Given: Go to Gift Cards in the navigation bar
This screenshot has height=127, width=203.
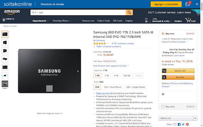Looking at the screenshot, I should click(117, 21).
